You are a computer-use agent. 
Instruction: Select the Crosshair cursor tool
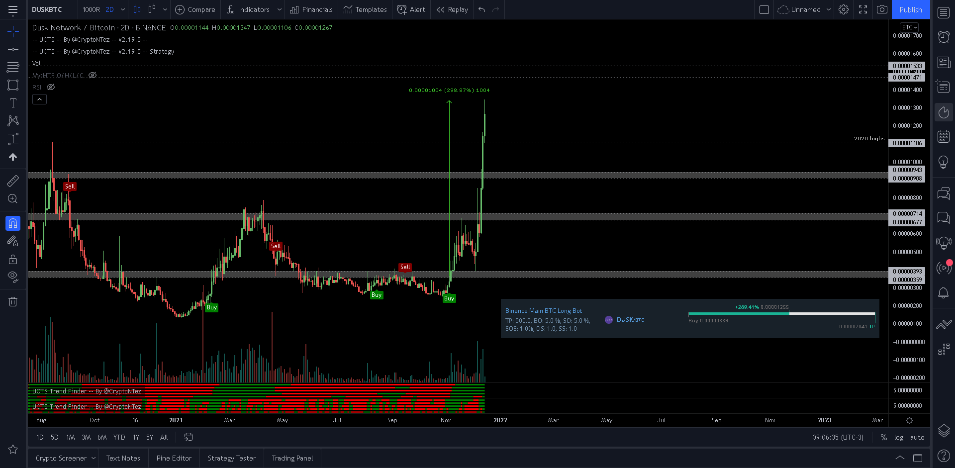point(13,31)
